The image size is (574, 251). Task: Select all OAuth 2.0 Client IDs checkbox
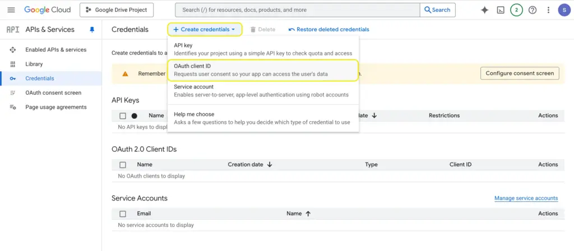123,165
